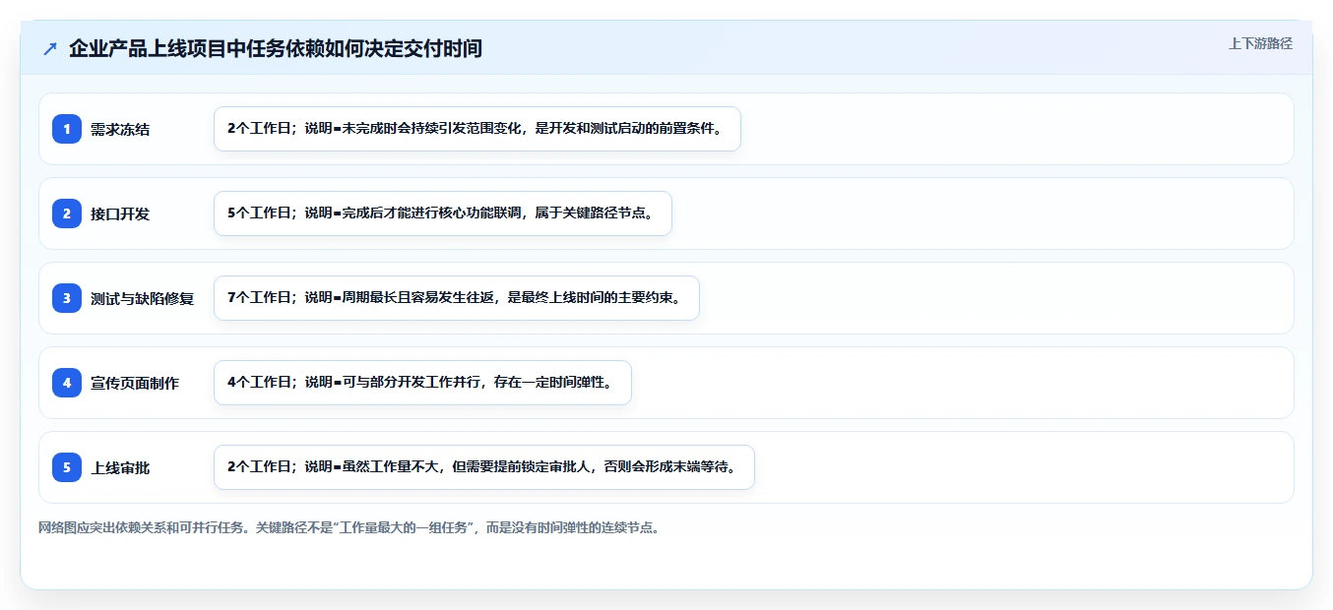Click the title 企业产品上线项目中任务依赖如何决定交付时间

tap(276, 49)
